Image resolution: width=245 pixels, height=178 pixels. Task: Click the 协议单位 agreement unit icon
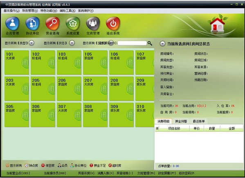coord(32,24)
